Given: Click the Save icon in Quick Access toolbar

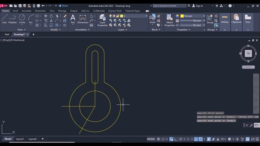Looking at the screenshot, I should tap(20, 6).
